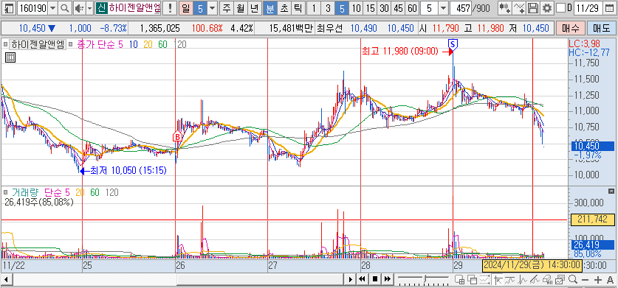The image size is (618, 288).
Task: Expand the stock code dropdown arrow
Action: pyautogui.click(x=53, y=8)
